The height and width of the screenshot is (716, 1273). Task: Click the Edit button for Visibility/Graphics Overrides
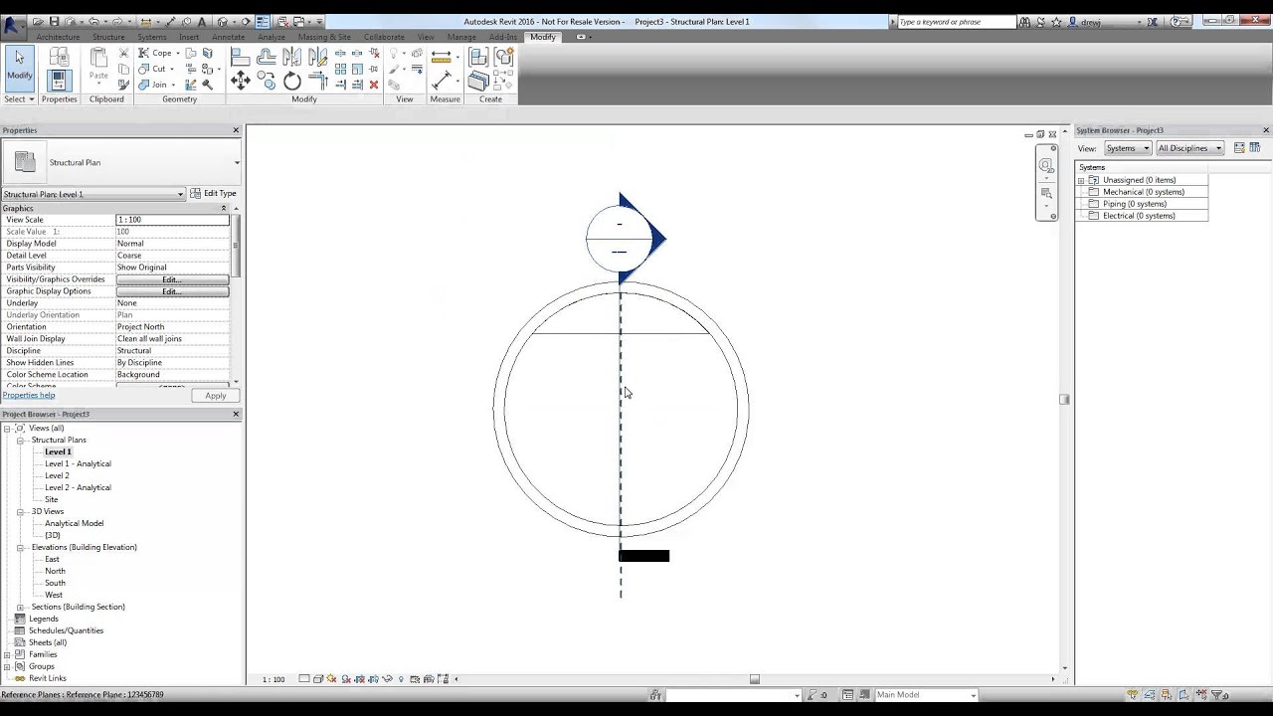click(x=170, y=279)
